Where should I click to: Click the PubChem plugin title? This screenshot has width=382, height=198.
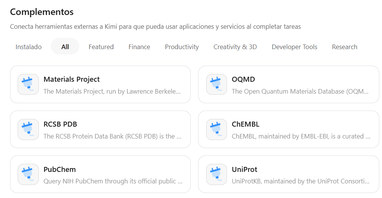click(x=60, y=169)
